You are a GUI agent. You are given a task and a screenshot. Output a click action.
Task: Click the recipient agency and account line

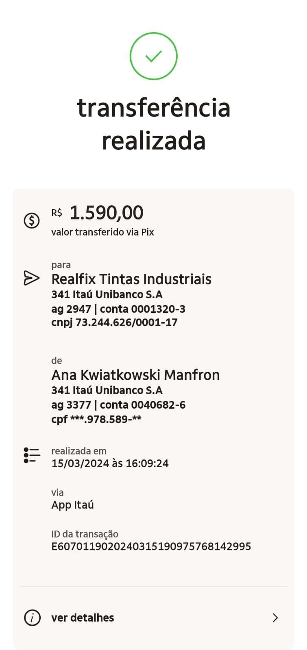click(118, 309)
